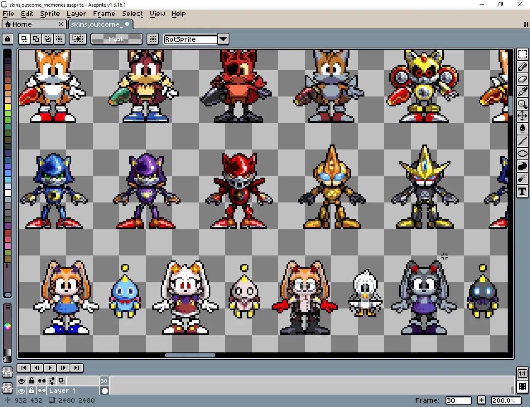This screenshot has height=407, width=530.
Task: Open the RotSprite algorithm dropdown arrow
Action: point(223,39)
